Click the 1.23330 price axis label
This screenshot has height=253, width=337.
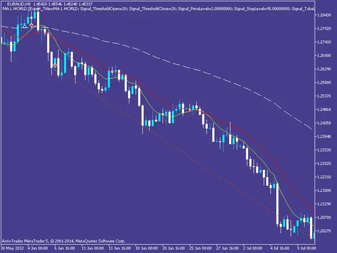point(324,150)
